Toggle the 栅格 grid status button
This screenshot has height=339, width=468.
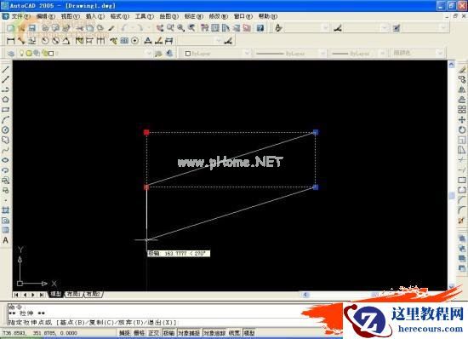tap(139, 333)
